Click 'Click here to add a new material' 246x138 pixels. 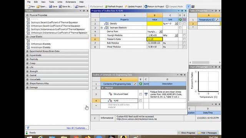tap(119, 106)
